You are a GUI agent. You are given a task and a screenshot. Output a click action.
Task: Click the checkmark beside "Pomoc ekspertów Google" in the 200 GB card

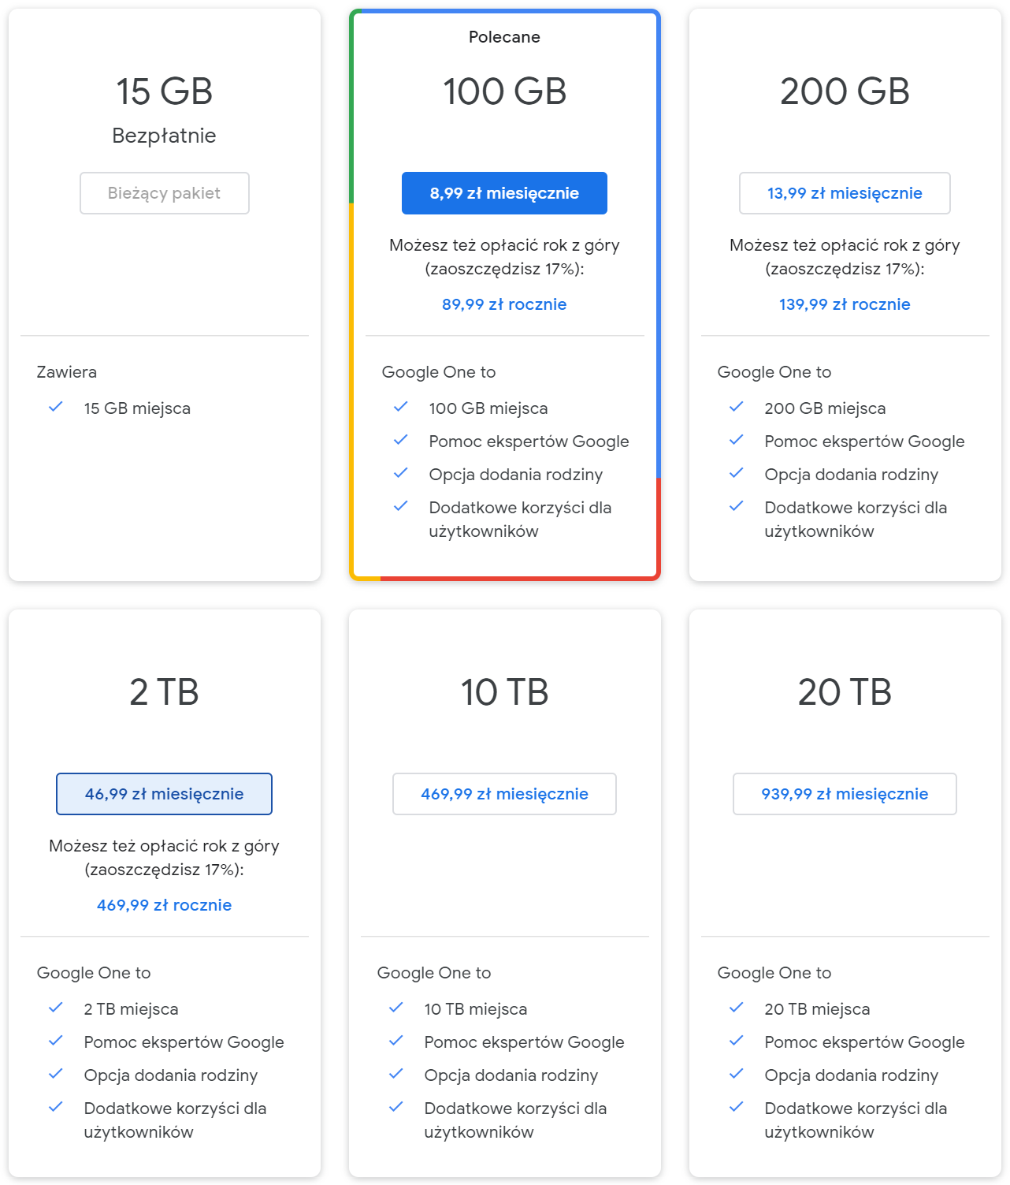pos(737,440)
